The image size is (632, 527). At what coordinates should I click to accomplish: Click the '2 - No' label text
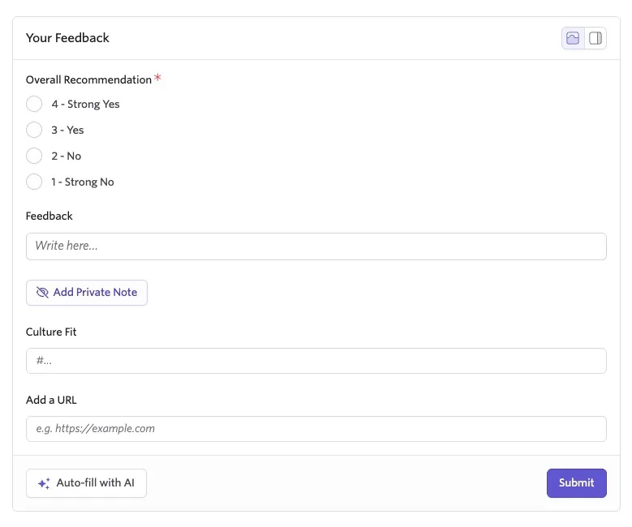66,156
